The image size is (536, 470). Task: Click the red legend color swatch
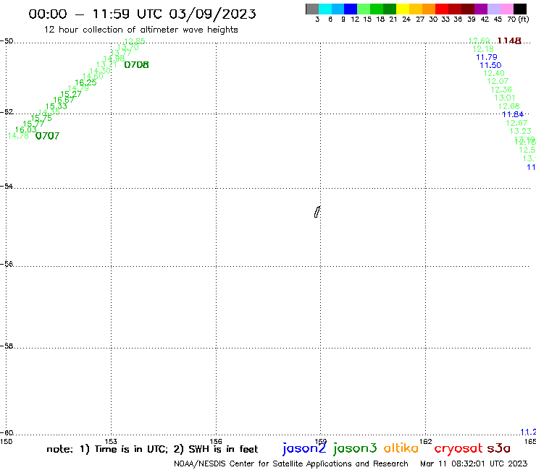point(442,9)
